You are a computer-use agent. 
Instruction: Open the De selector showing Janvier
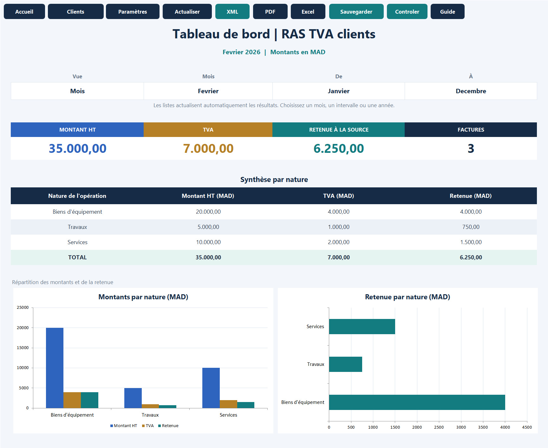click(339, 91)
